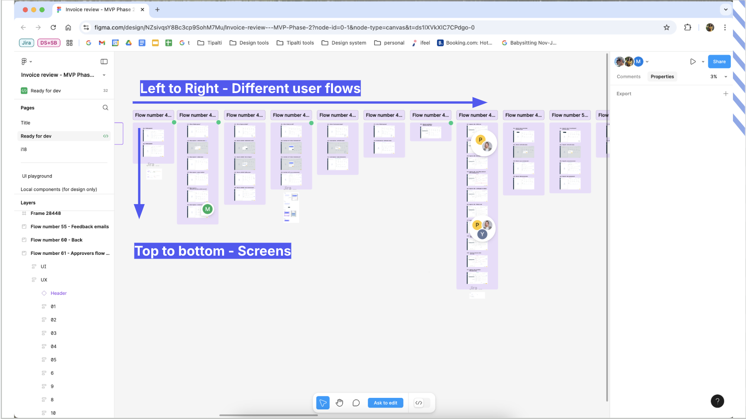The image size is (746, 419).
Task: Click the Present play icon
Action: (693, 62)
